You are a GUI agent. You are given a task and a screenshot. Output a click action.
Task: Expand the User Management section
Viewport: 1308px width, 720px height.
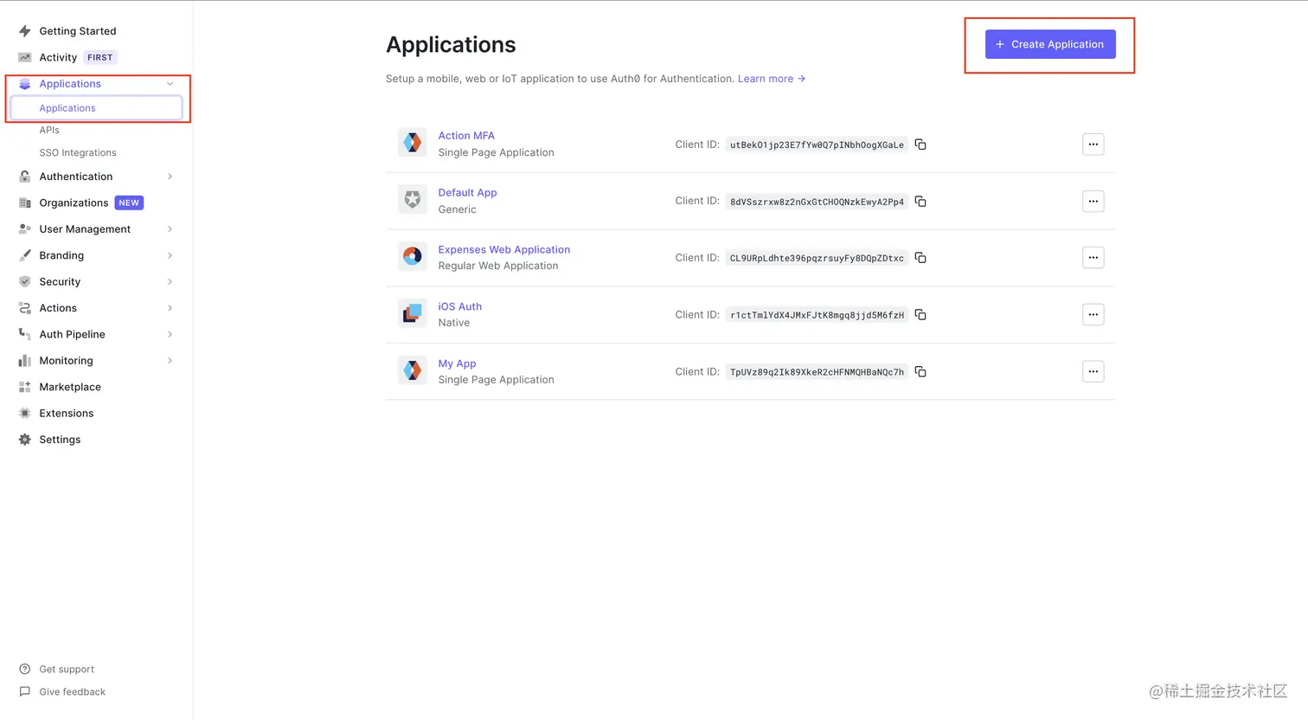pos(170,228)
